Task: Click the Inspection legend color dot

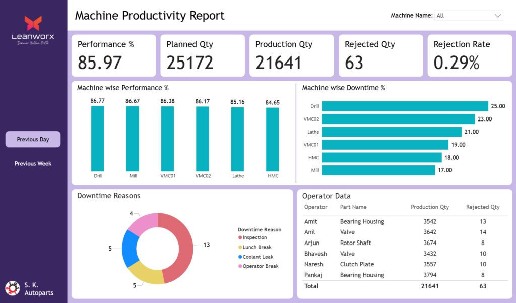Action: click(240, 238)
